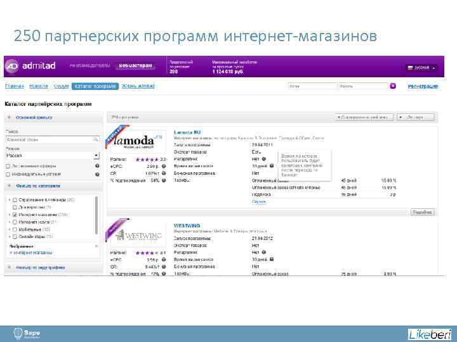Screen dimensions: 457x342
Task: Expand the Онлайн Игры tree node
Action: pyautogui.click(x=10, y=237)
